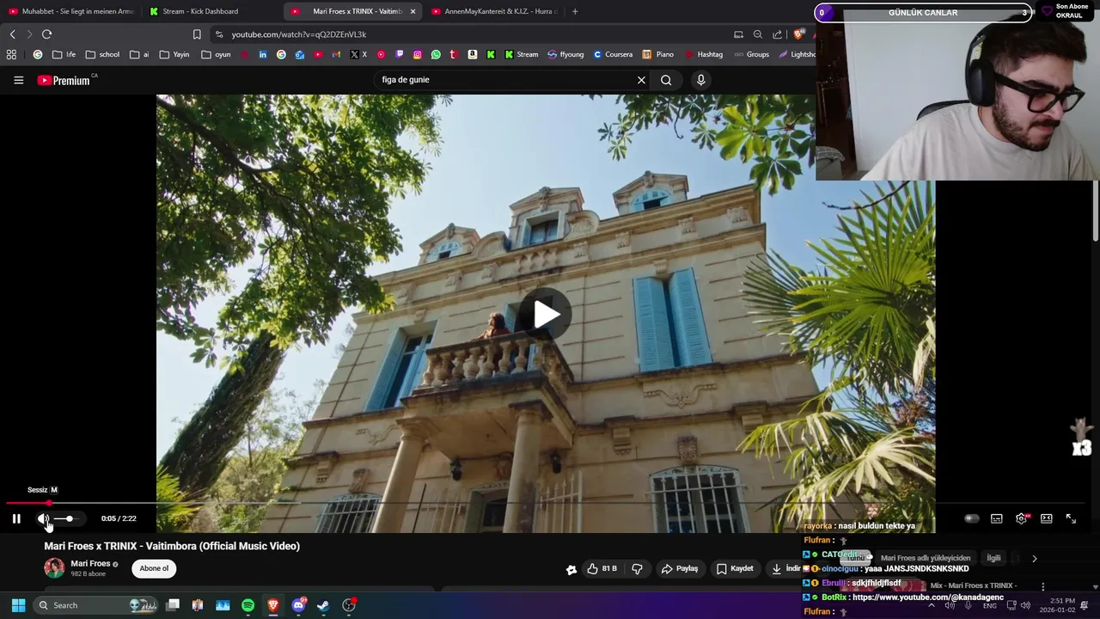Viewport: 1100px width, 619px height.
Task: Click the large play overlay on video
Action: pyautogui.click(x=547, y=315)
